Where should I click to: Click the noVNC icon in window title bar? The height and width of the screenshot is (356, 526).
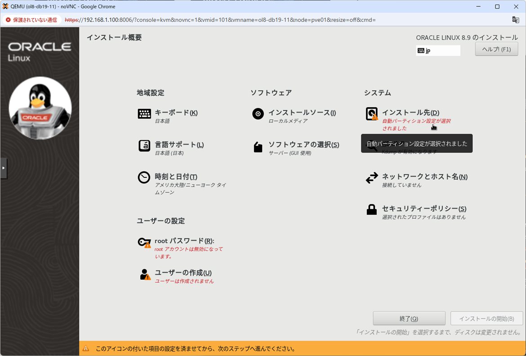pos(5,6)
